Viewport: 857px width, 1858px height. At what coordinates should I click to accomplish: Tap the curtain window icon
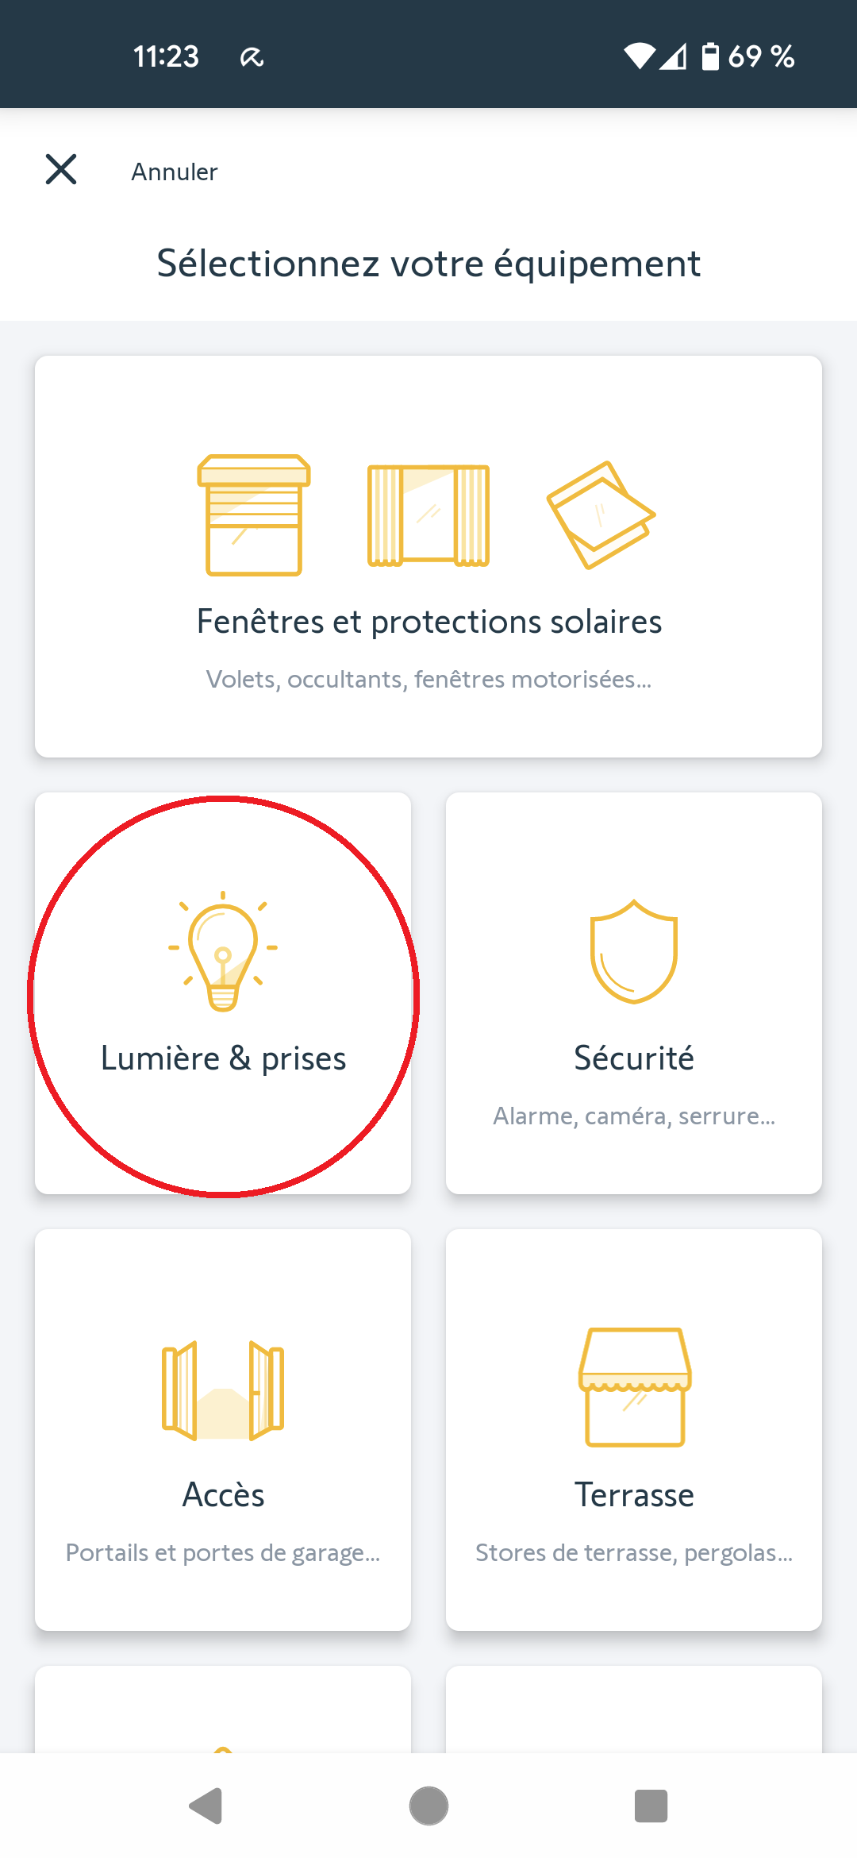tap(428, 515)
